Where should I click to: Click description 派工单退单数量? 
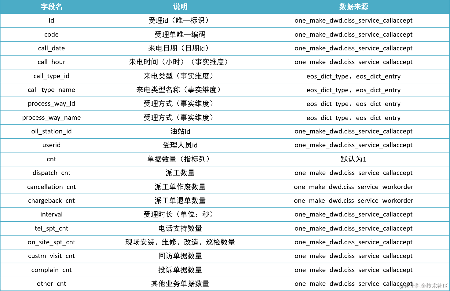tap(180, 201)
